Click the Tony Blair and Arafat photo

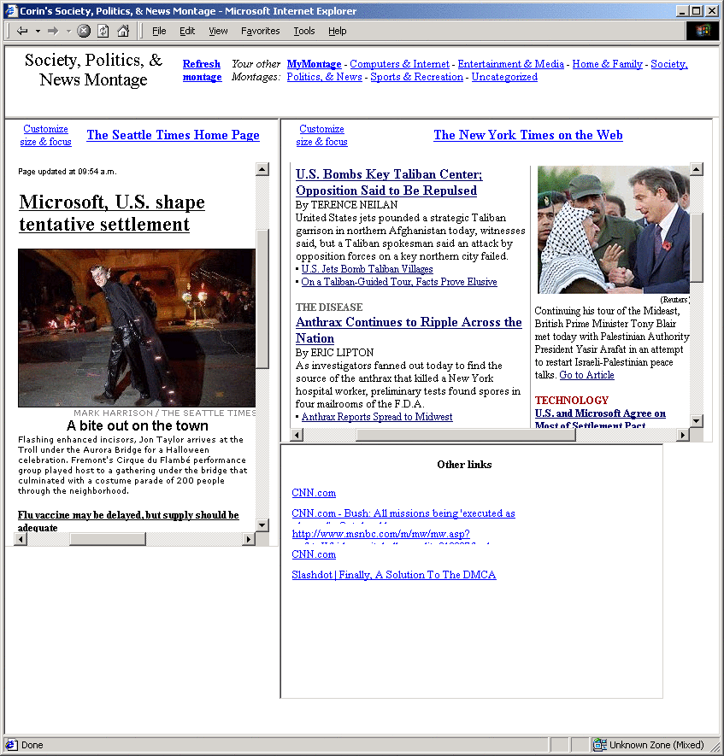tap(613, 229)
